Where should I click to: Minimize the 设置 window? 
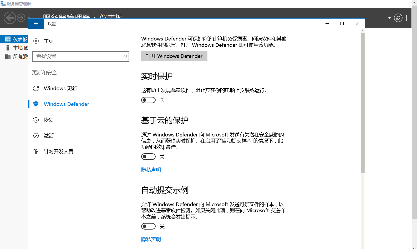[x=327, y=24]
